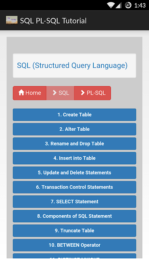Viewport: 149px width, 265px height.
Task: Tap the battery indicator icon
Action: [128, 5]
